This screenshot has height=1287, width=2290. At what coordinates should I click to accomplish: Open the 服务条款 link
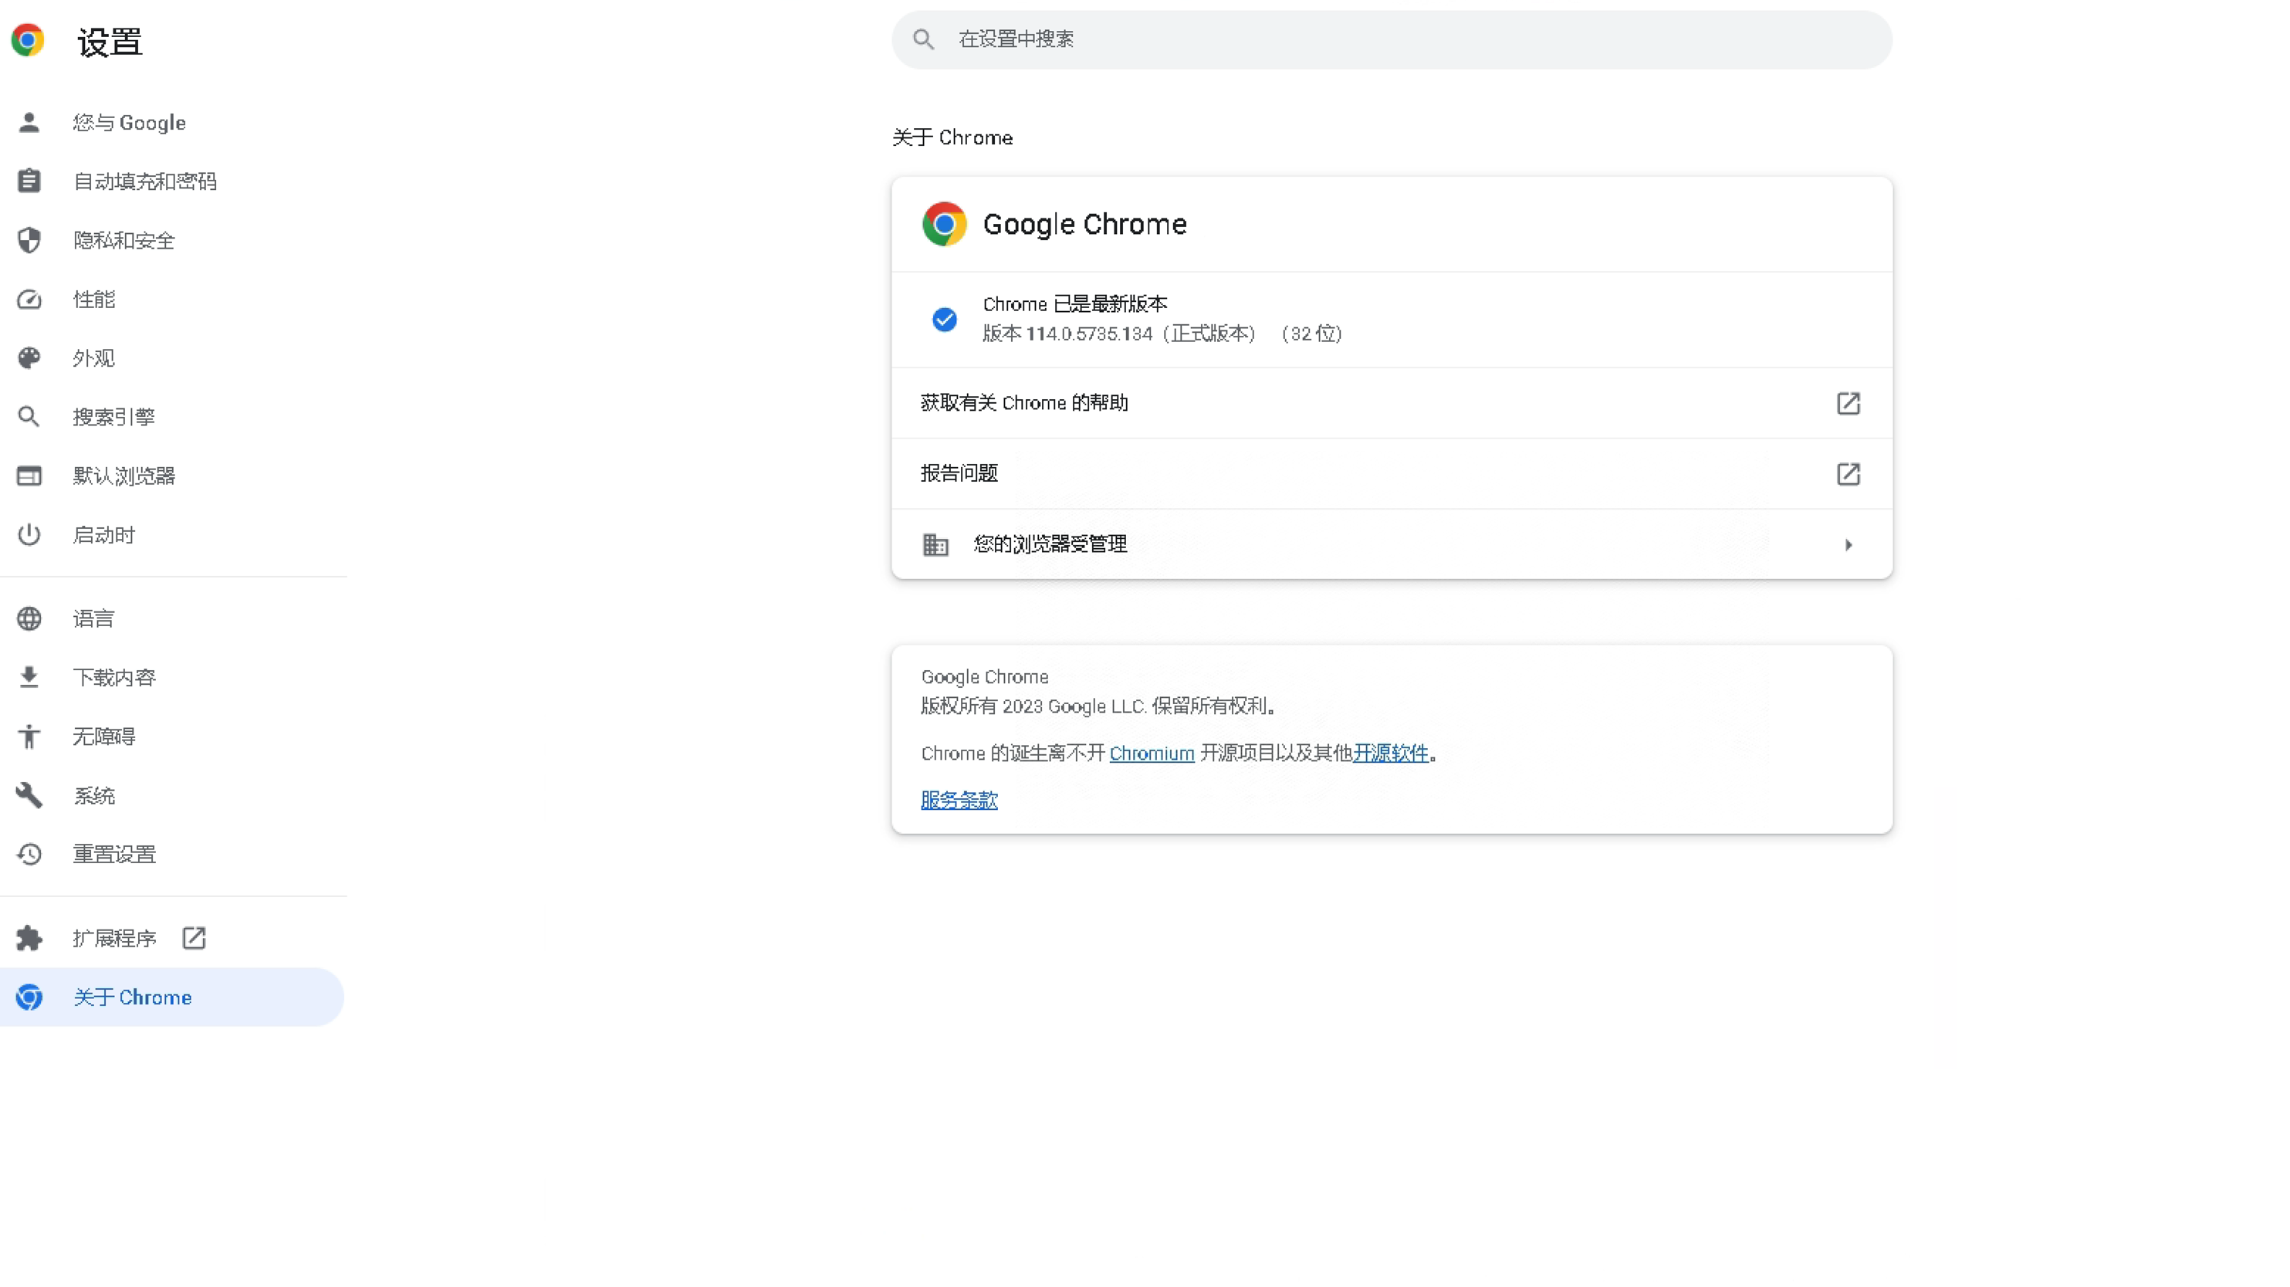click(x=959, y=800)
